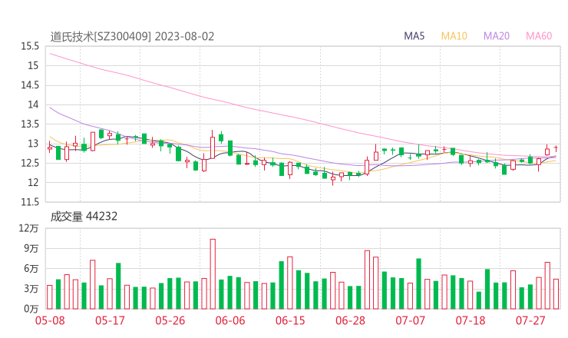568x338 pixels.
Task: Click the first red volume bar at 05-08
Action: [x=50, y=297]
